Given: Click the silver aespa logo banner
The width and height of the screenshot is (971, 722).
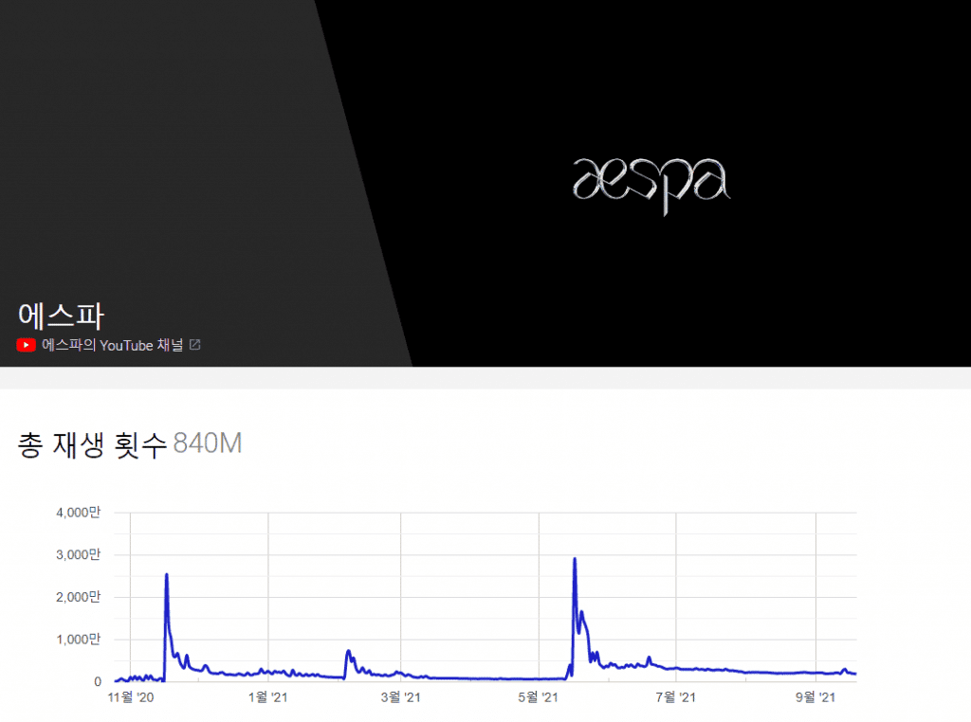Looking at the screenshot, I should [x=651, y=184].
